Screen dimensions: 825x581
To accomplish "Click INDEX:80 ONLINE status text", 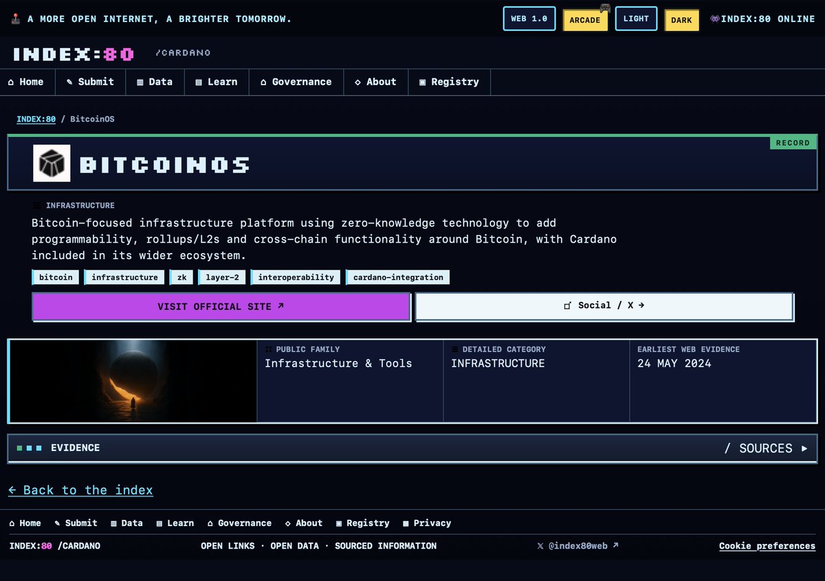I will coord(769,19).
